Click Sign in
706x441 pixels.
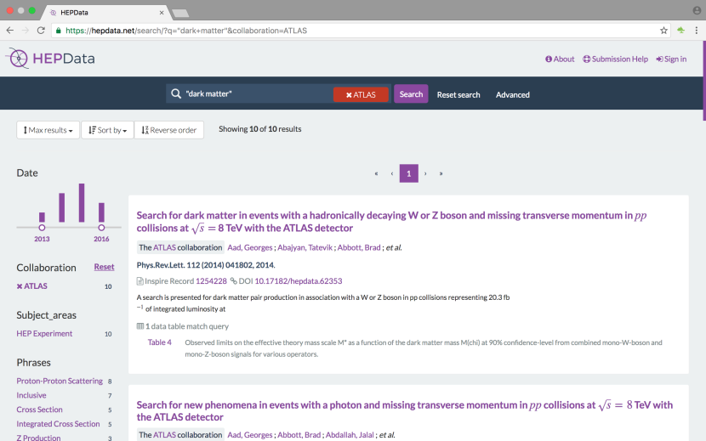point(671,59)
